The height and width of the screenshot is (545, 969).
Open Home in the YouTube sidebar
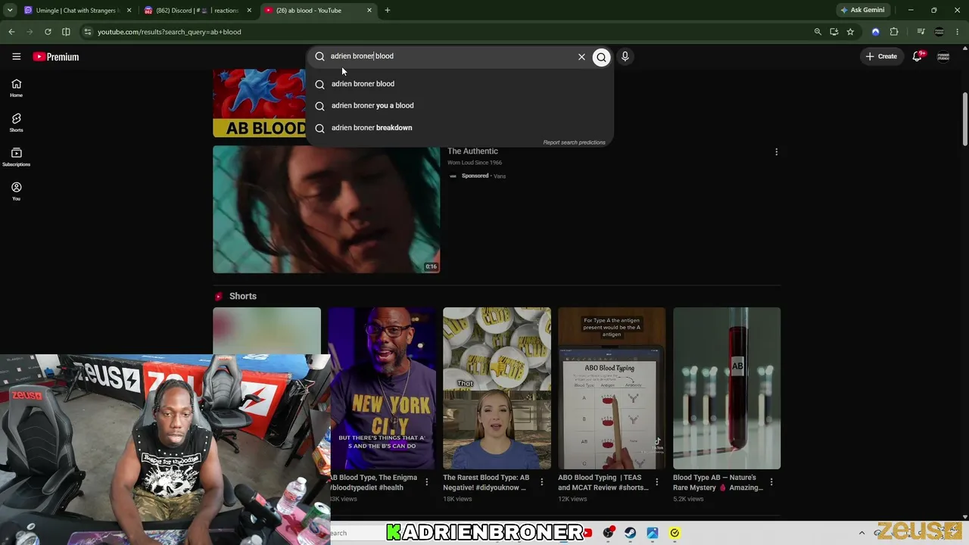click(16, 88)
